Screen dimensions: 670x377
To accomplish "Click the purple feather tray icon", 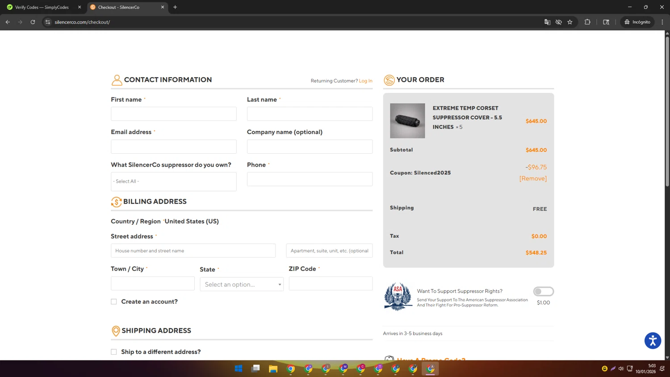I will pos(613,369).
